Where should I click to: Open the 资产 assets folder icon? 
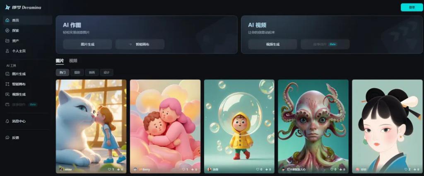7,41
